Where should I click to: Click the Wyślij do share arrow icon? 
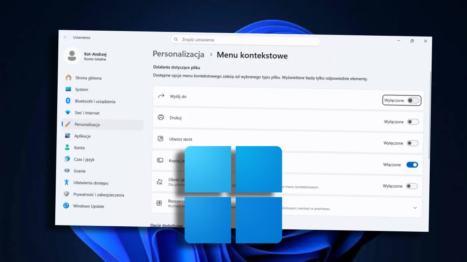point(161,96)
